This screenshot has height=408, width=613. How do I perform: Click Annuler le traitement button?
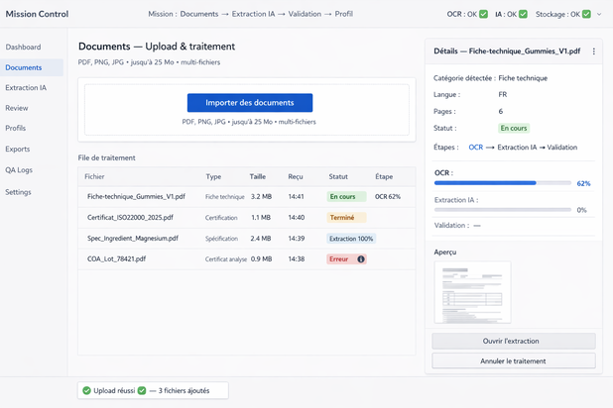click(x=513, y=361)
